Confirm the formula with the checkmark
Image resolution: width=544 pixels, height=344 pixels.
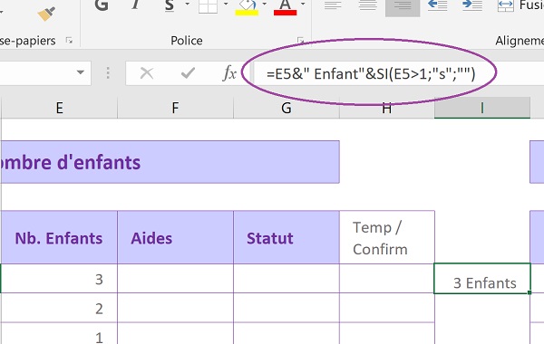[188, 73]
